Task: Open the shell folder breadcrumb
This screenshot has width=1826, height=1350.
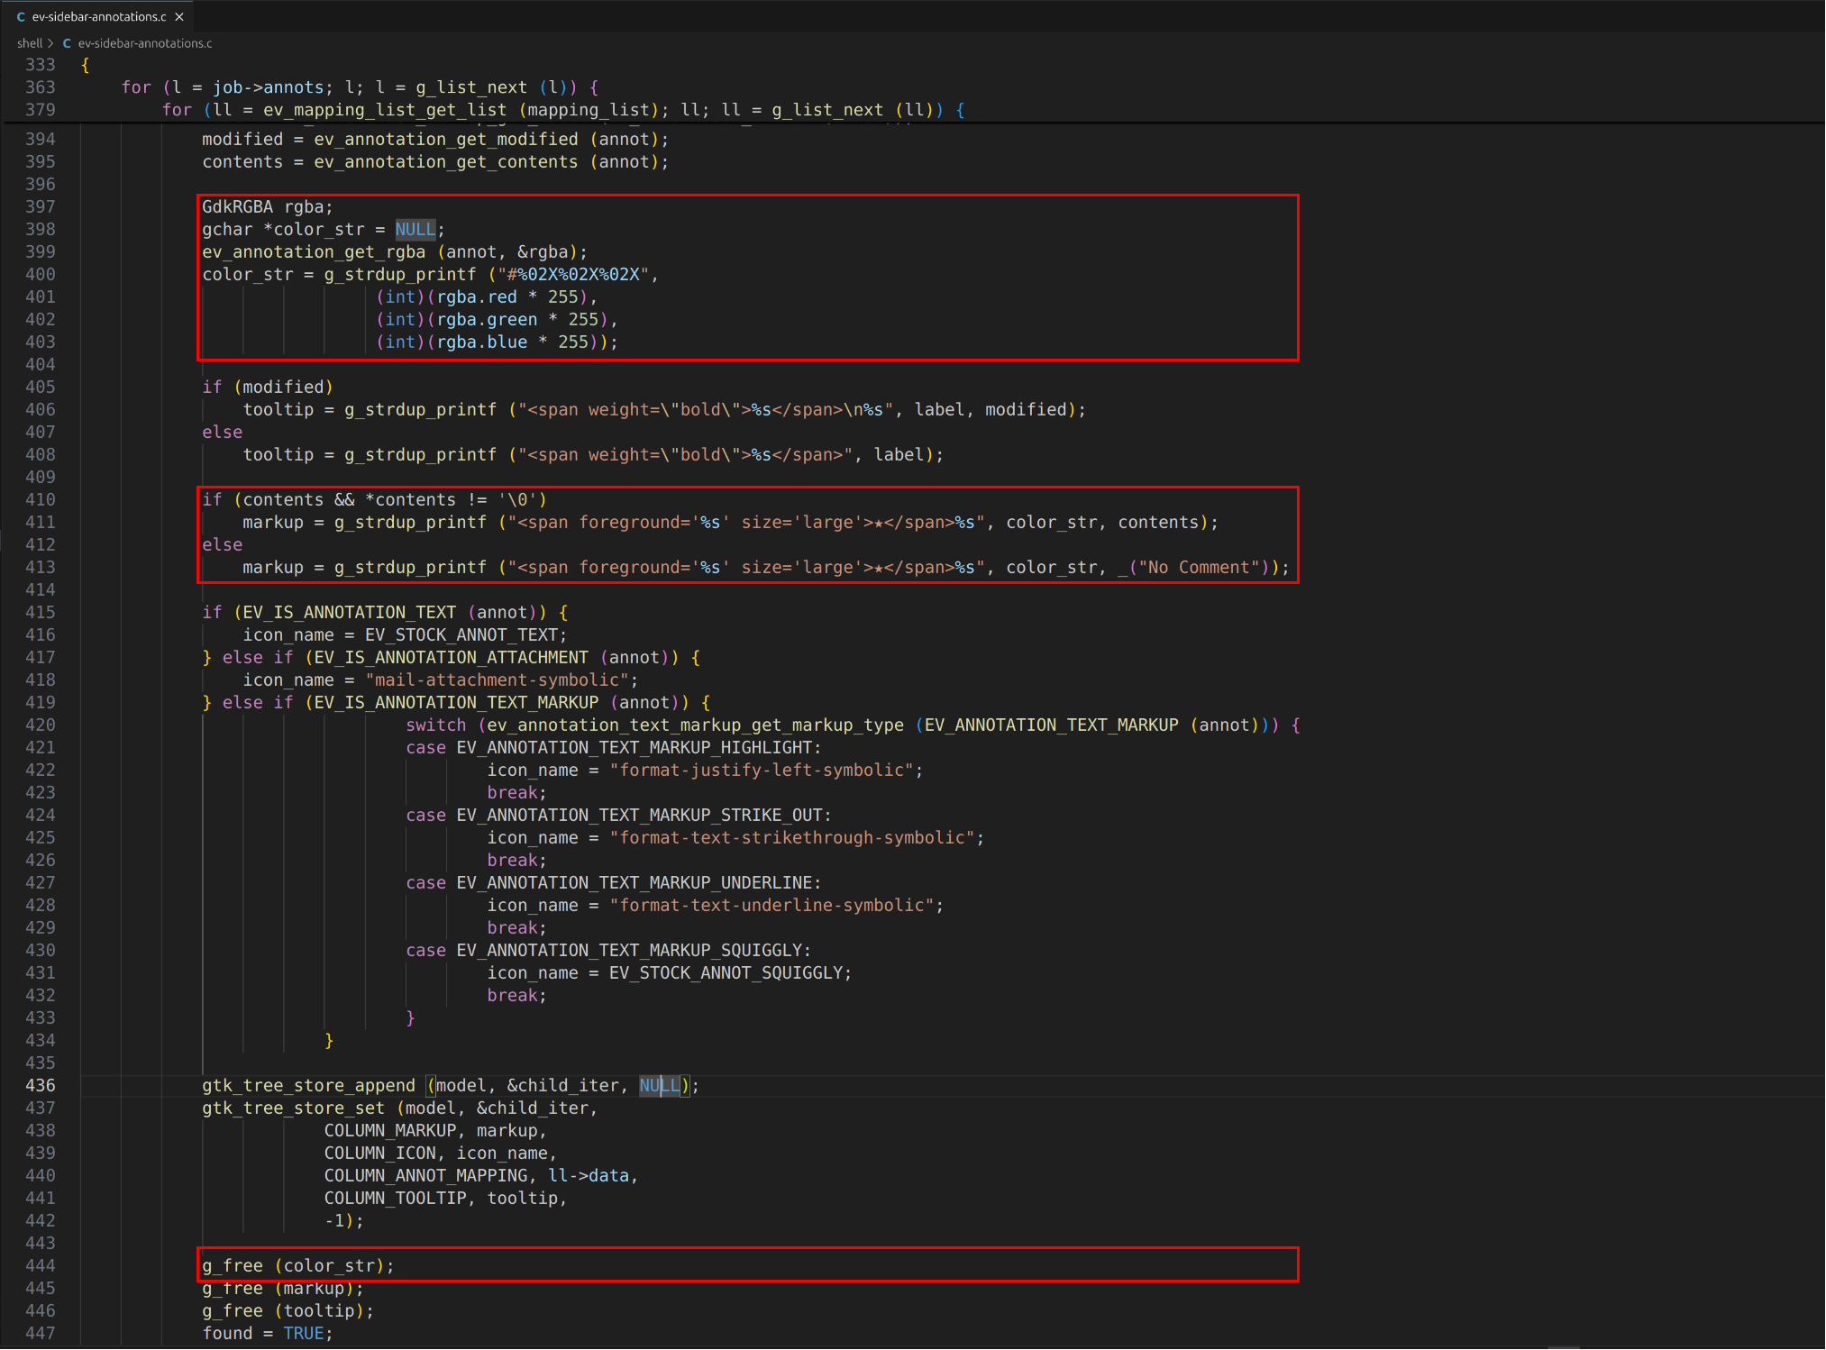Action: (x=29, y=43)
